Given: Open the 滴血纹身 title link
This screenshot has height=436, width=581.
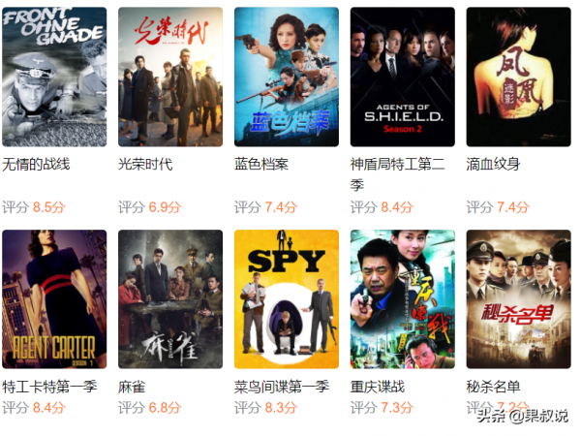Looking at the screenshot, I should coord(493,165).
